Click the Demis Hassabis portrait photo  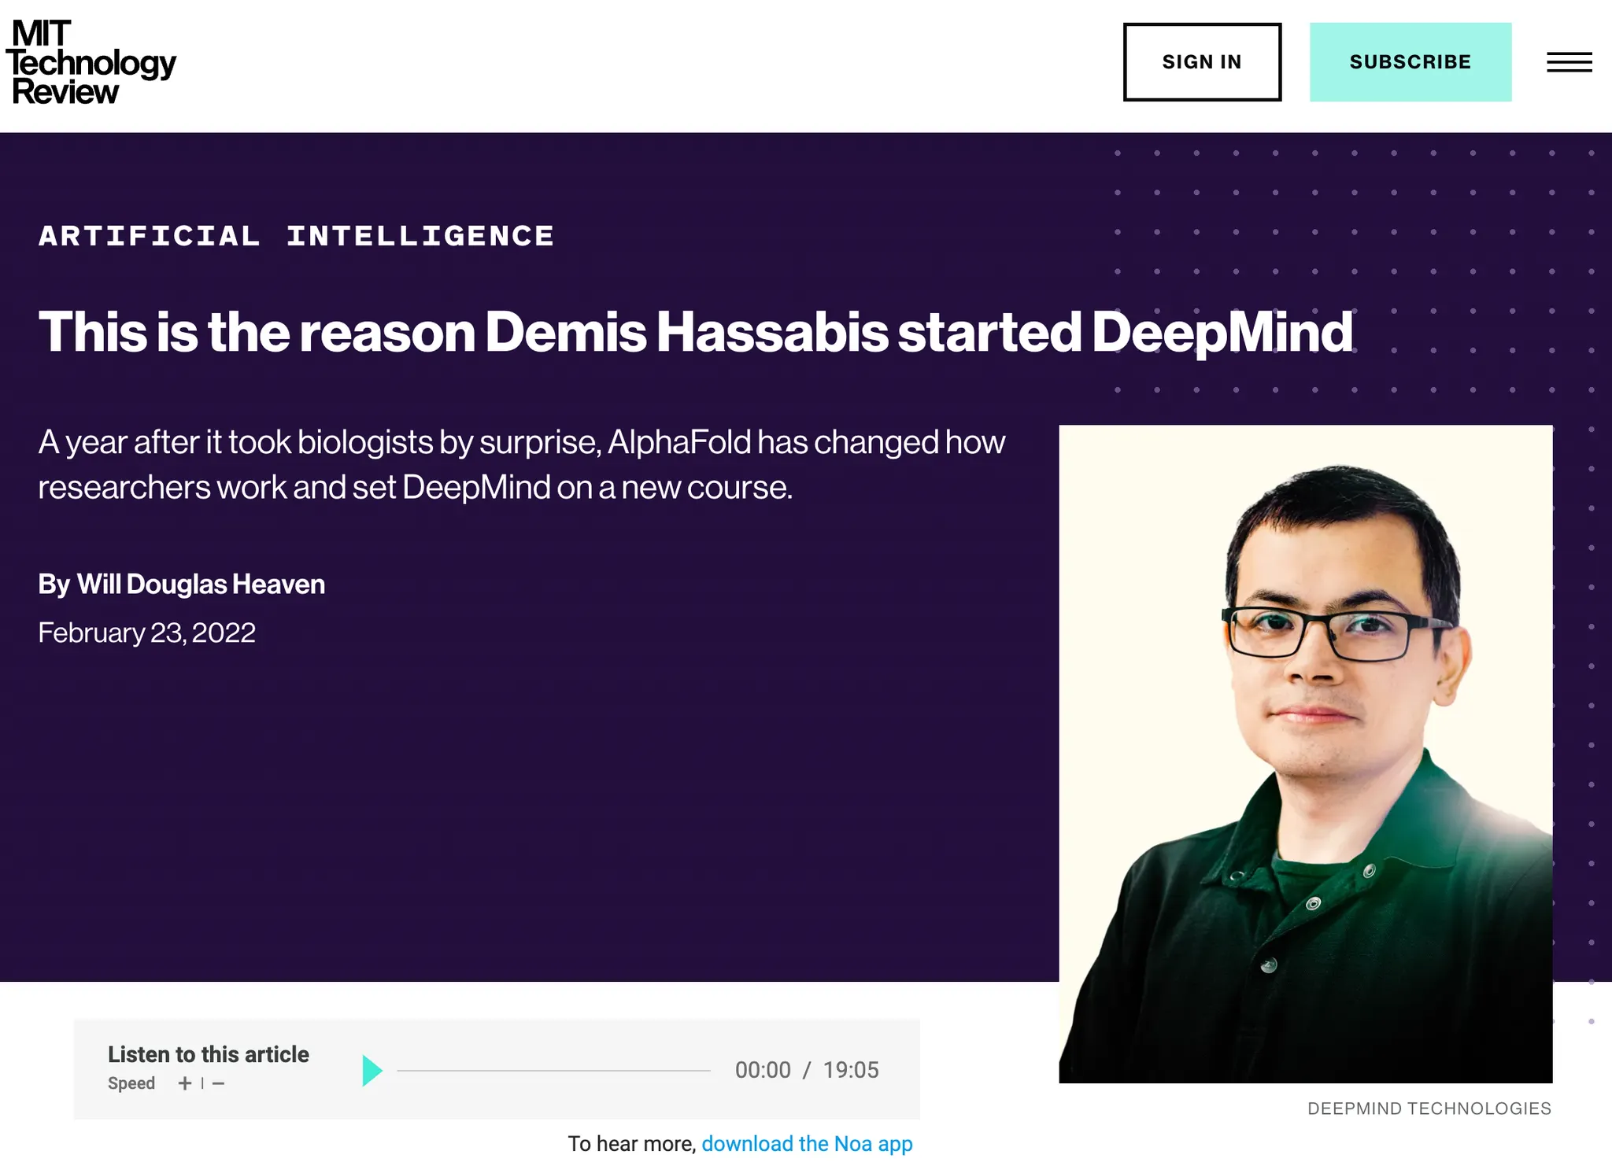point(1305,753)
